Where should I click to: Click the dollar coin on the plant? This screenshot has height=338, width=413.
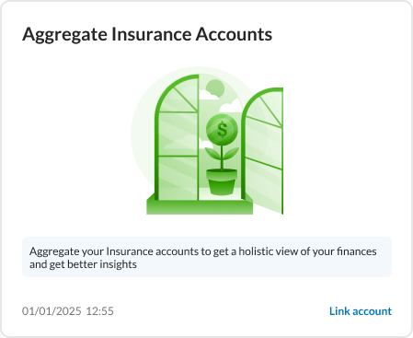[x=222, y=129]
